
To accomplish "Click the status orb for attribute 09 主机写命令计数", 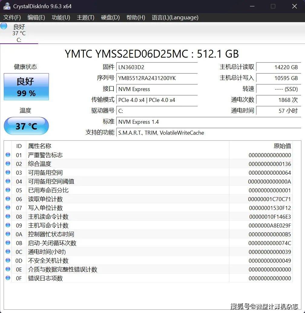I will tap(8, 225).
